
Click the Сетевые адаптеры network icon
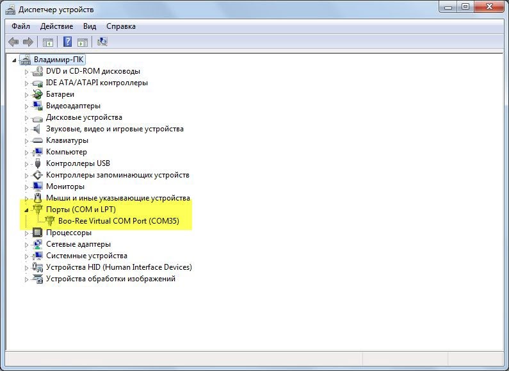click(x=38, y=244)
